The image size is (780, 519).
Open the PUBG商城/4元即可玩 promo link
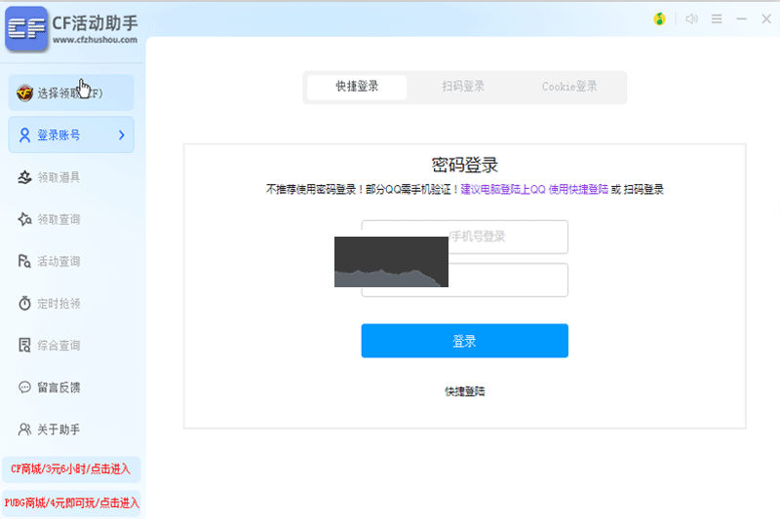(71, 503)
